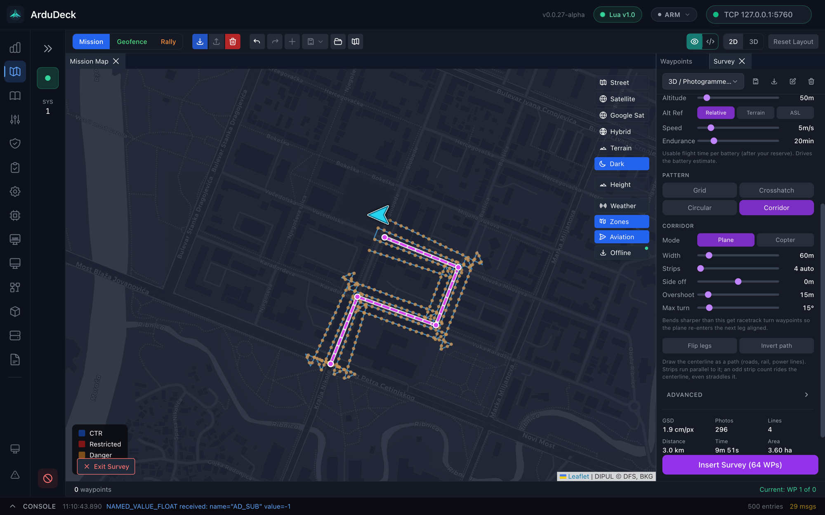825x515 pixels.
Task: Open the clipboard checklist sidebar icon
Action: tap(15, 168)
